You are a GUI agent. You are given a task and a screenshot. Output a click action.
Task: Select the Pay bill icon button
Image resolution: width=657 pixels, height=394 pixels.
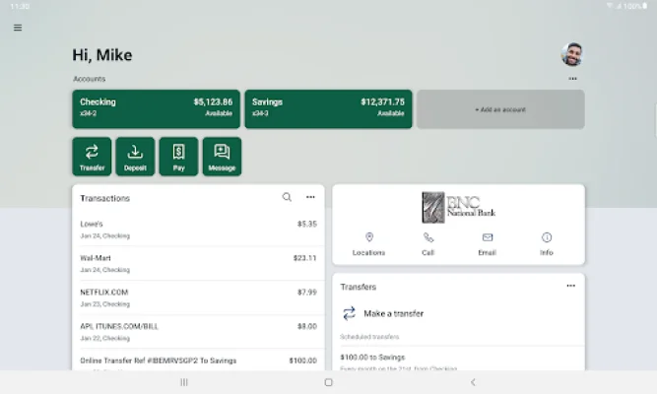pyautogui.click(x=178, y=157)
